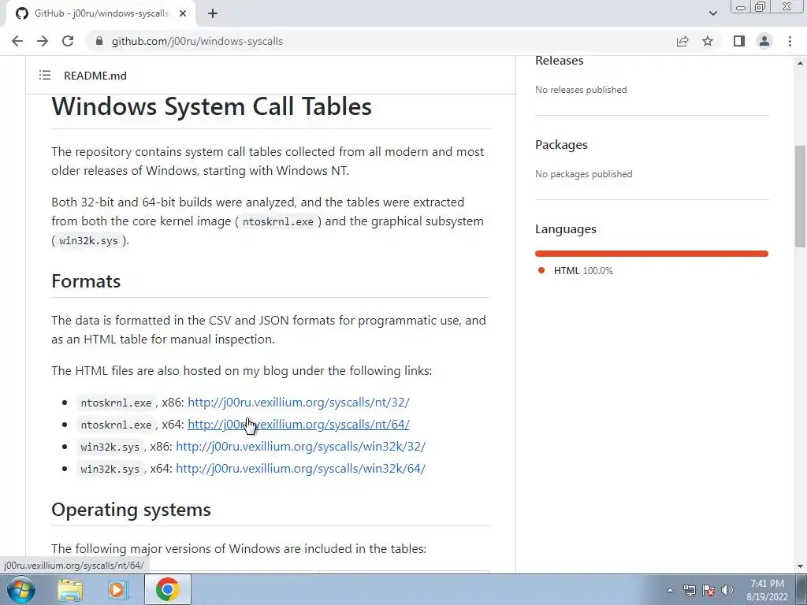Click the red HTML language bar
This screenshot has height=605, width=807.
pos(652,254)
